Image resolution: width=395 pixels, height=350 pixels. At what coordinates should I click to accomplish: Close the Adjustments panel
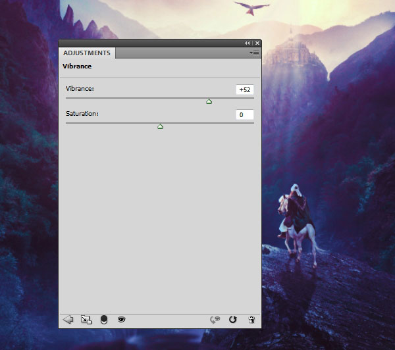pyautogui.click(x=257, y=43)
